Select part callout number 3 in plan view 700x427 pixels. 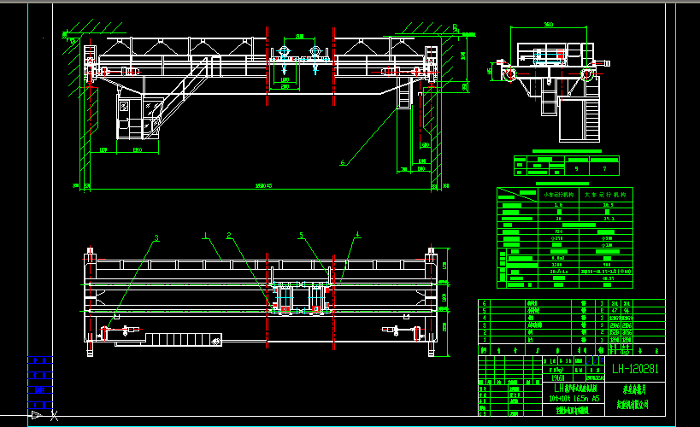click(x=156, y=237)
